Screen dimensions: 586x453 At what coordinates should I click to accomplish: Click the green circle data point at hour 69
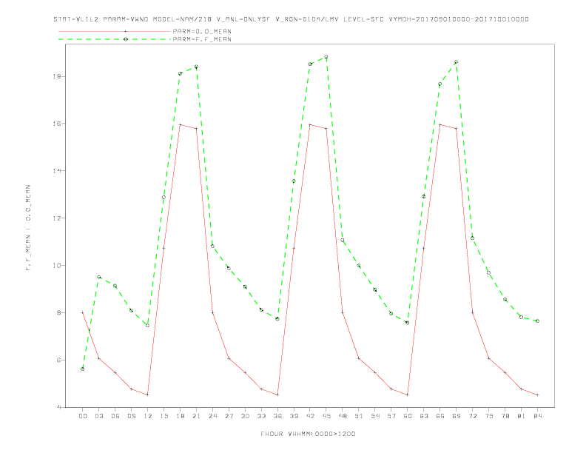[x=457, y=61]
